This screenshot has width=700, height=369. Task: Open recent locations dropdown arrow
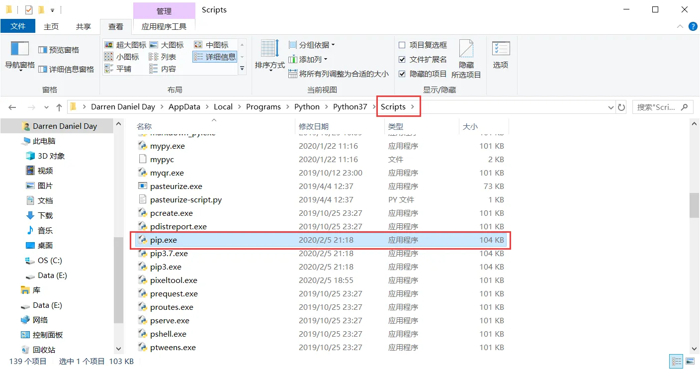pyautogui.click(x=46, y=107)
